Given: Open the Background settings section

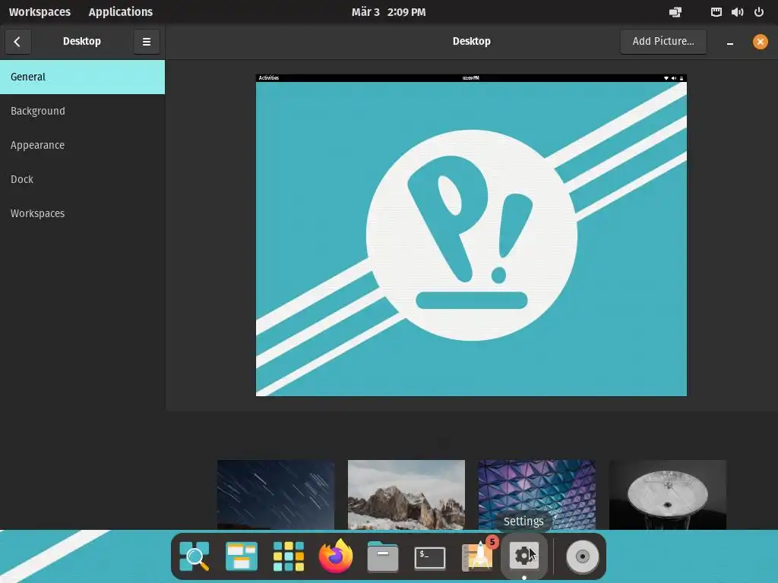Looking at the screenshot, I should 82,111.
